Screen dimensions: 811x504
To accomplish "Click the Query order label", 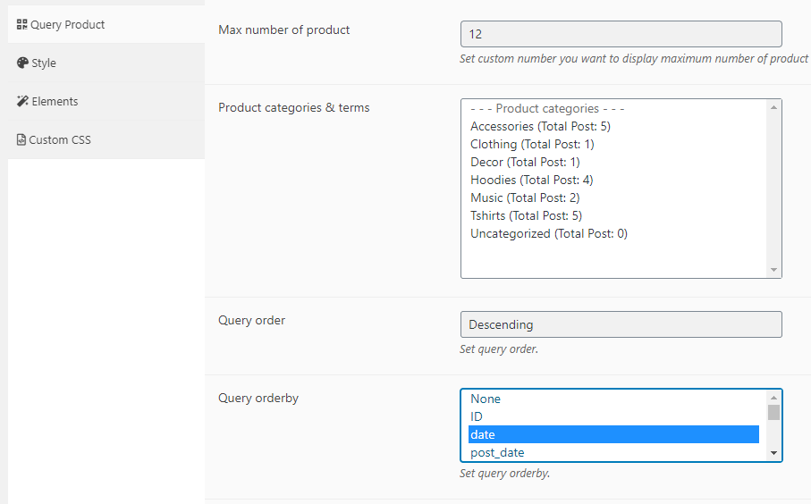I will pos(251,321).
